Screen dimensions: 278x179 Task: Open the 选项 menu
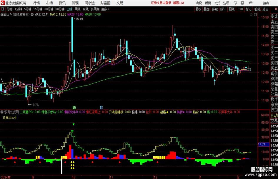pyautogui.click(x=226, y=3)
